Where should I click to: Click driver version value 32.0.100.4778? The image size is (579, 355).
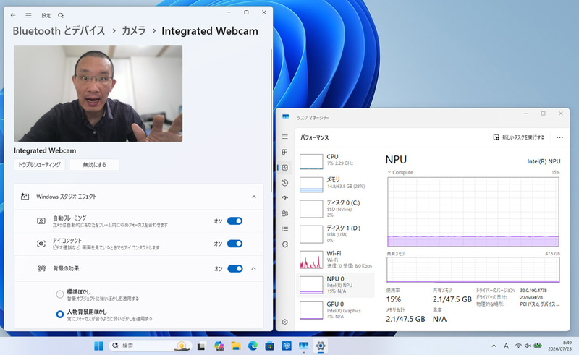tap(533, 291)
